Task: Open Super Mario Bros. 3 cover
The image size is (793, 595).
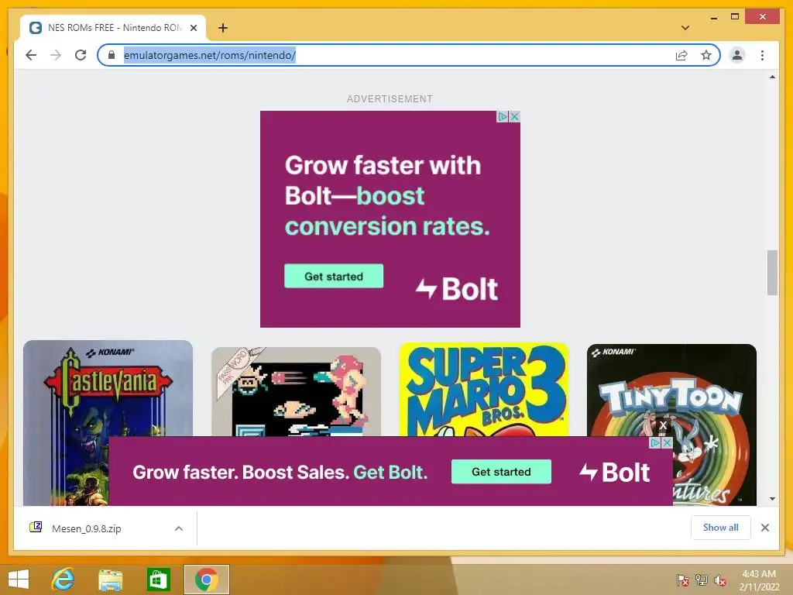Action: (x=484, y=390)
